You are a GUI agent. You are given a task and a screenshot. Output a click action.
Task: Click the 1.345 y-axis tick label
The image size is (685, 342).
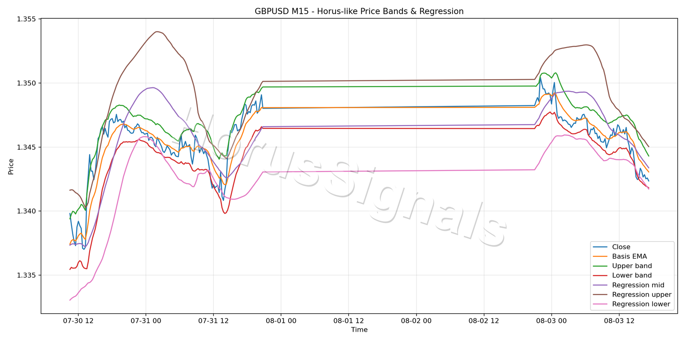[x=26, y=147]
